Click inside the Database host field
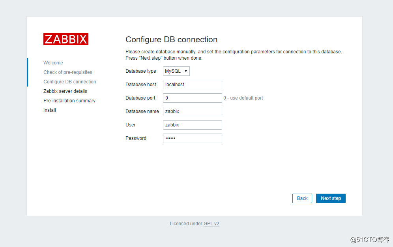The height and width of the screenshot is (247, 393). [x=192, y=84]
